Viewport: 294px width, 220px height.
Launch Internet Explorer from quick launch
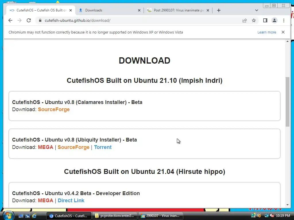pyautogui.click(x=34, y=216)
